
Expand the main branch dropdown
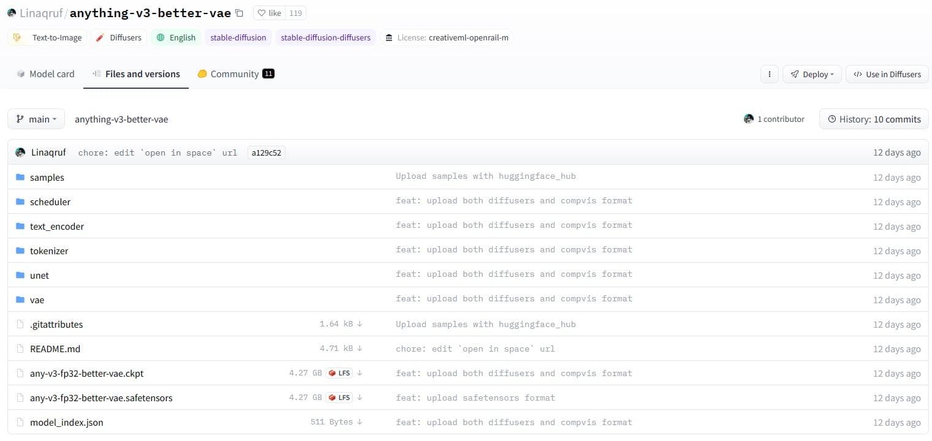36,119
